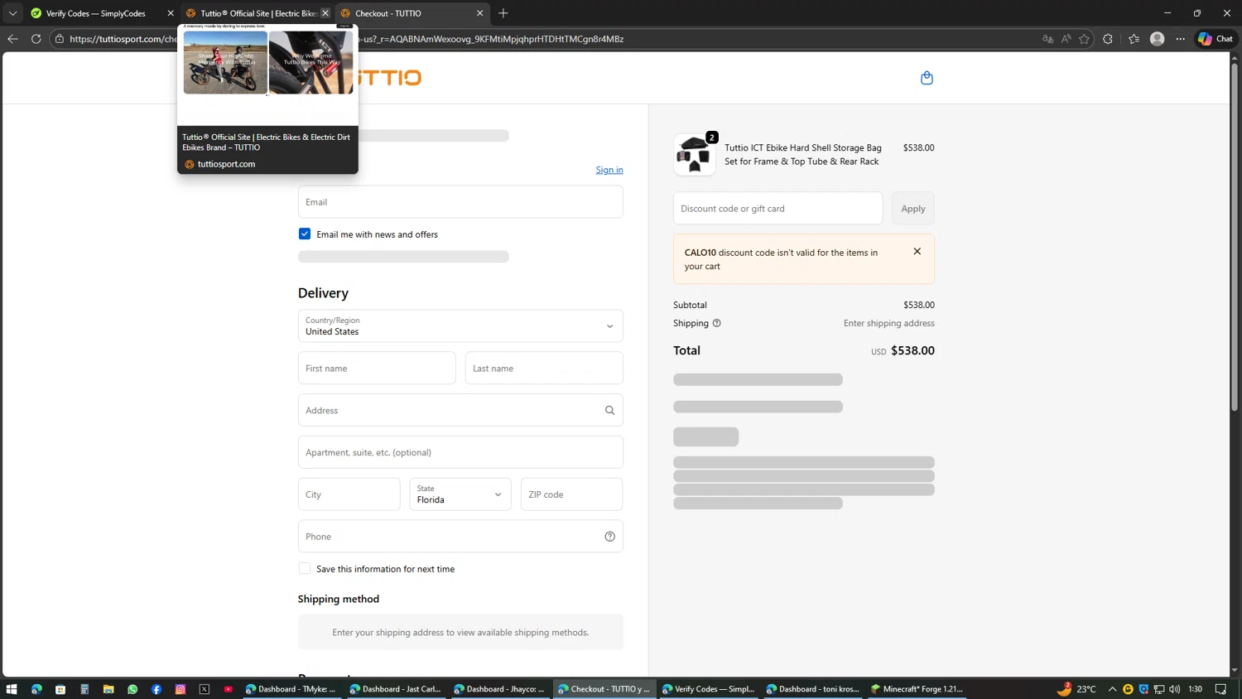Focus the Email input field
This screenshot has width=1242, height=699.
[x=460, y=202]
